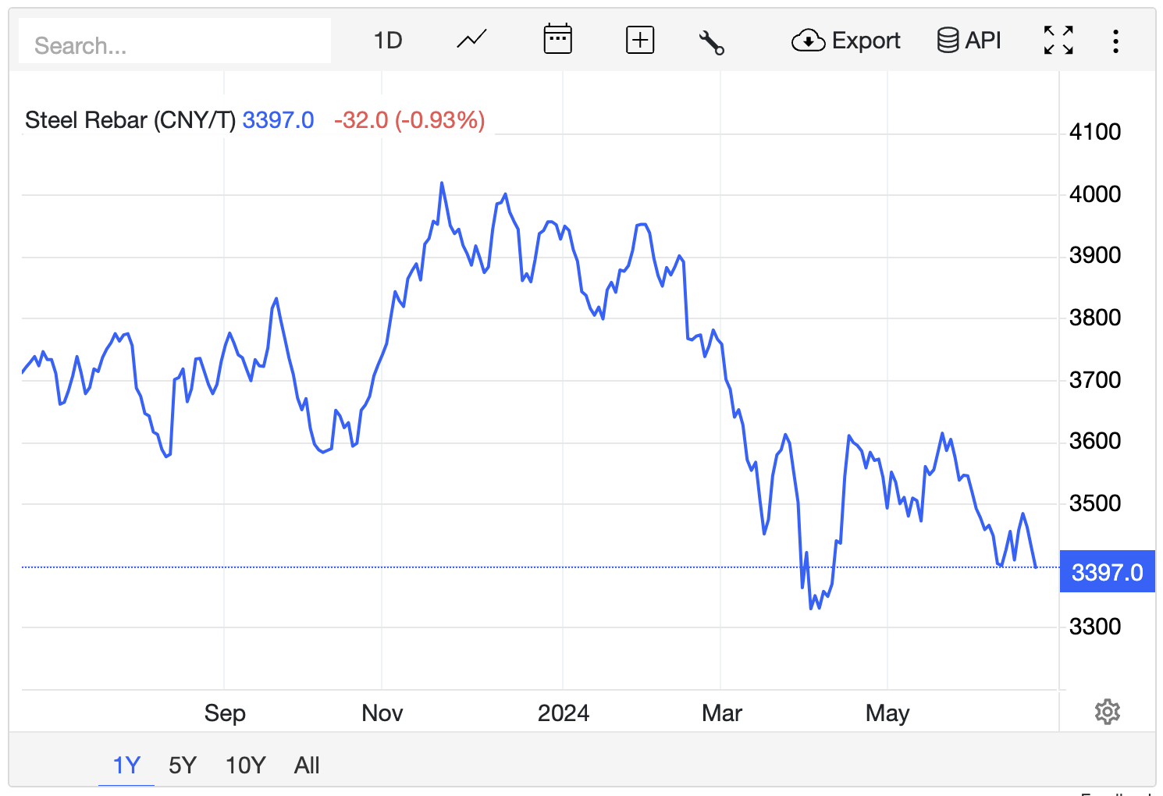Viewport: 1163px width, 796px height.
Task: Click the 3600 price axis label
Action: coord(1094,441)
